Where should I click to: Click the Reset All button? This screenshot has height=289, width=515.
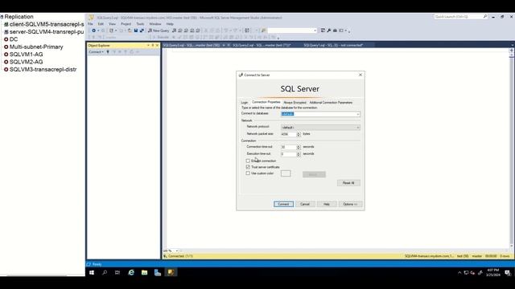[x=348, y=183]
